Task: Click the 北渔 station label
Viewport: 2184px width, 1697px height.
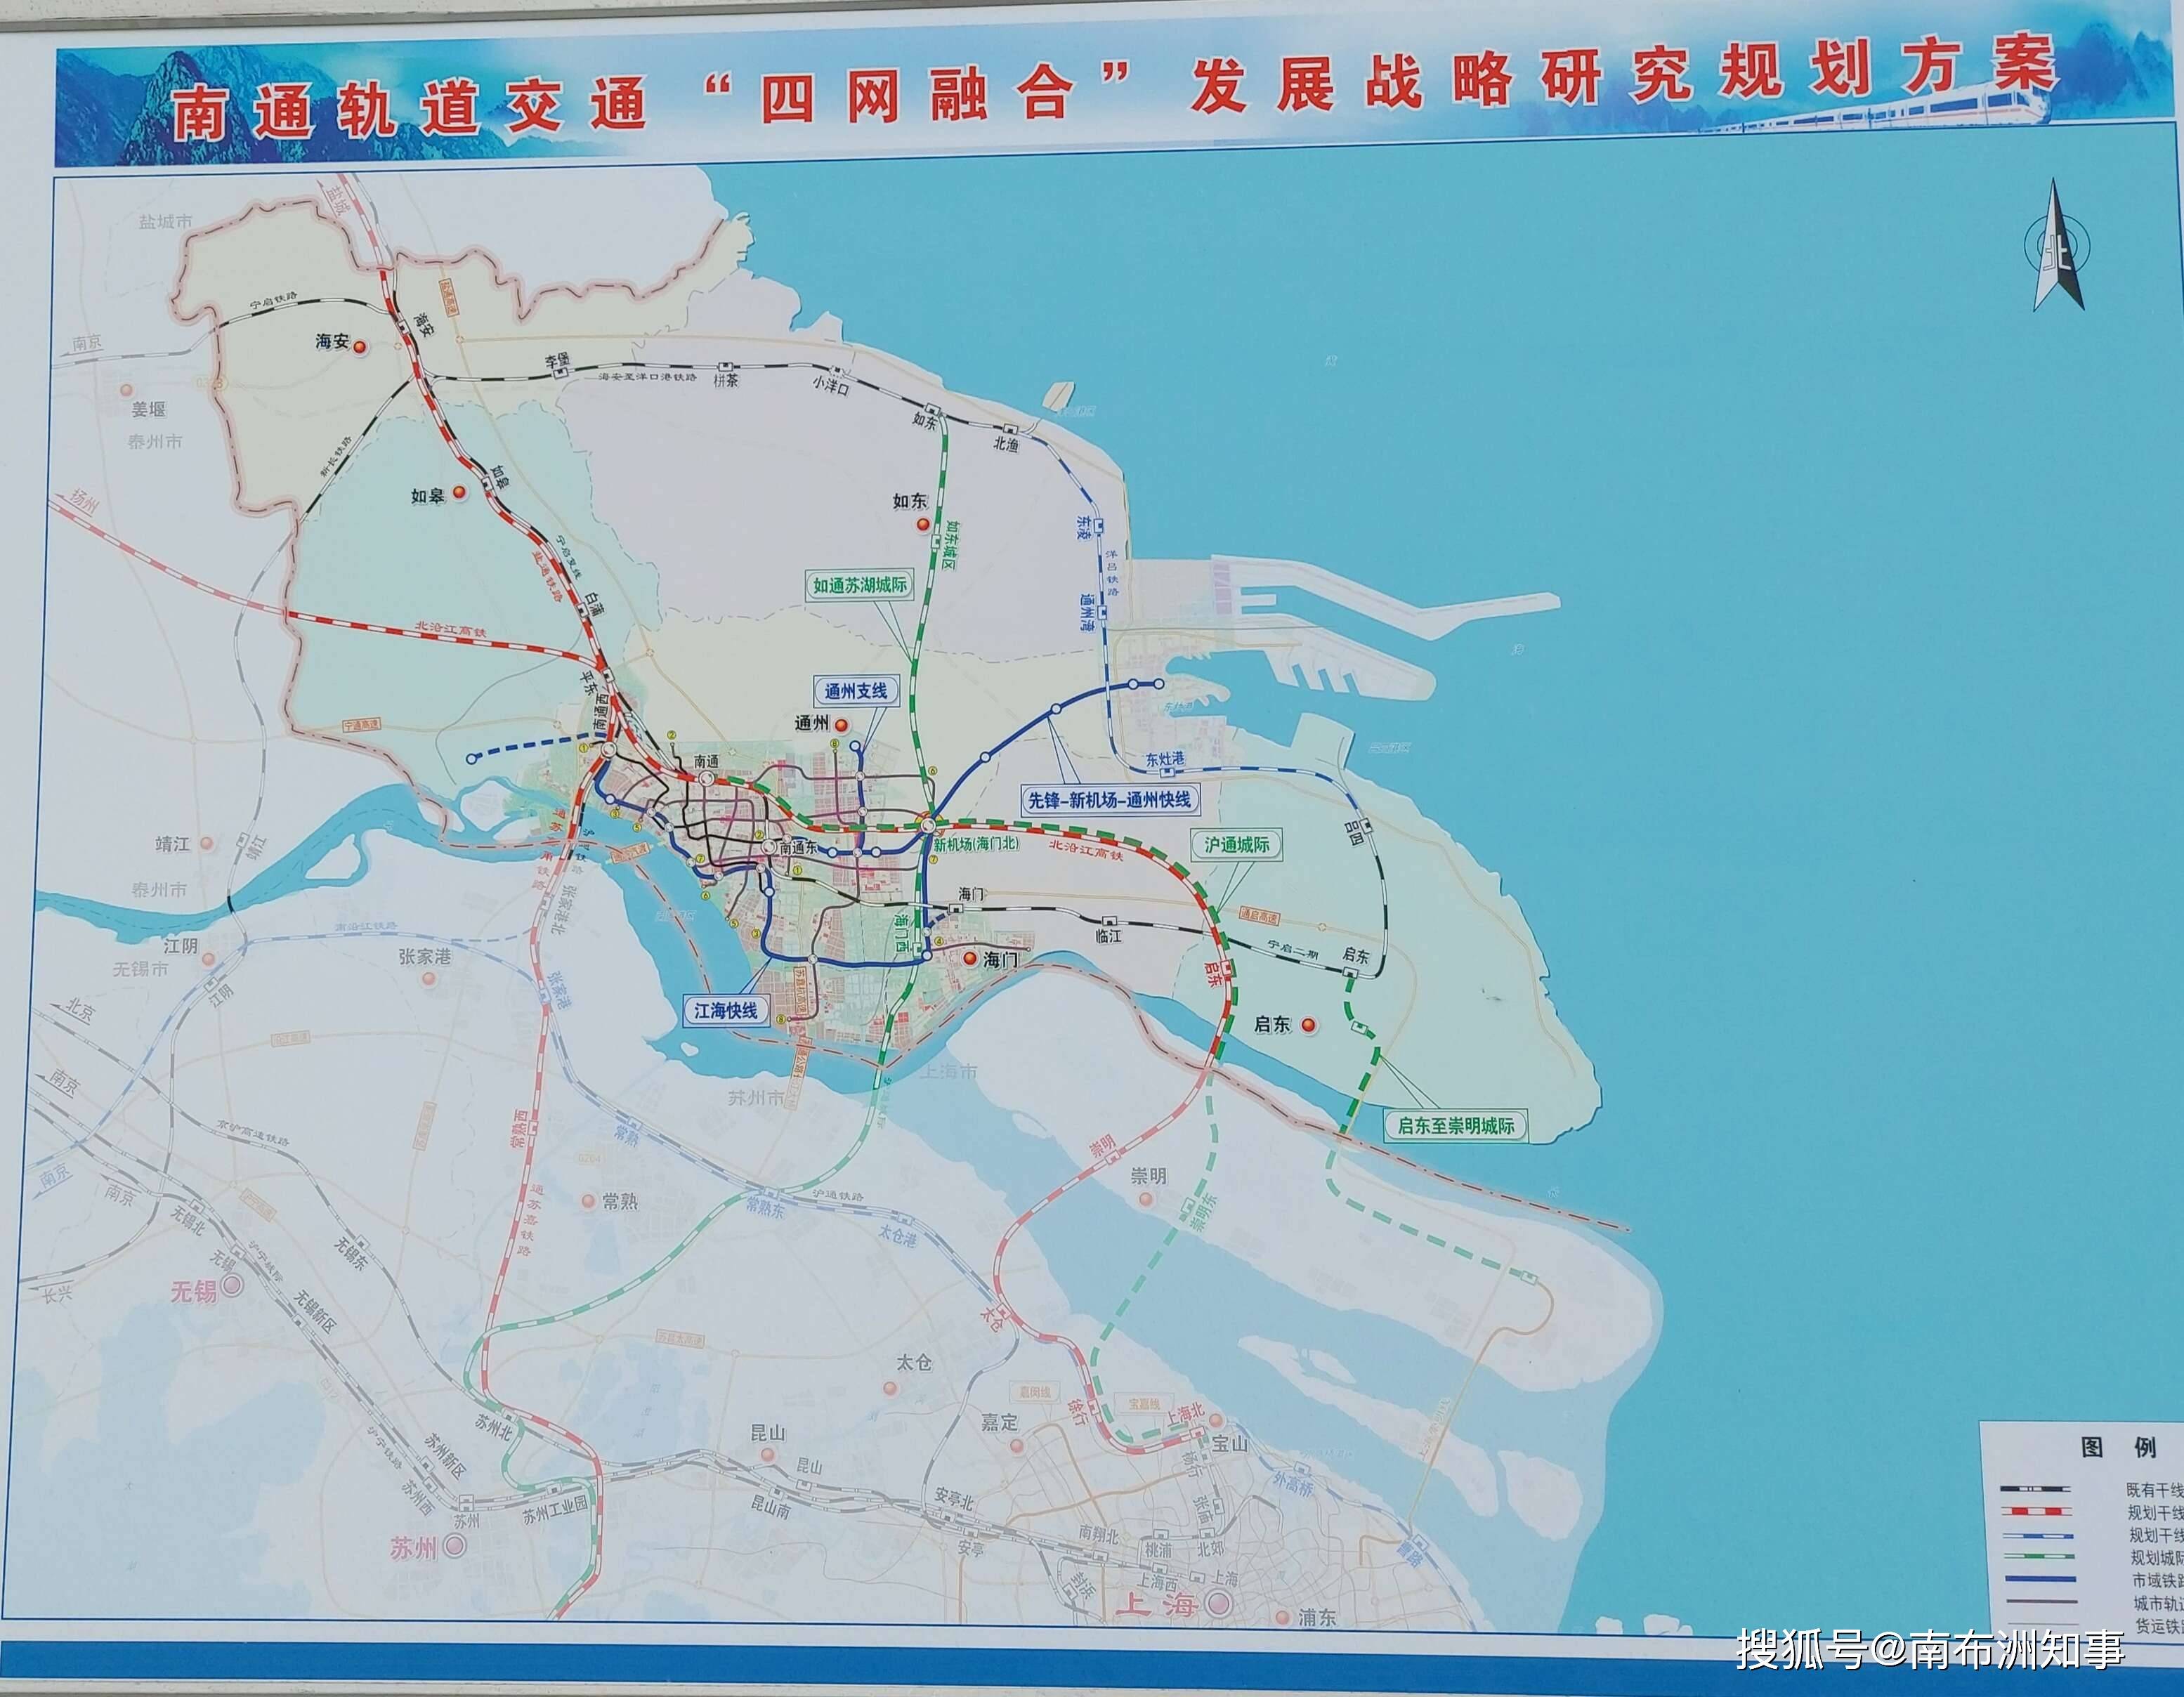Action: tap(1005, 444)
